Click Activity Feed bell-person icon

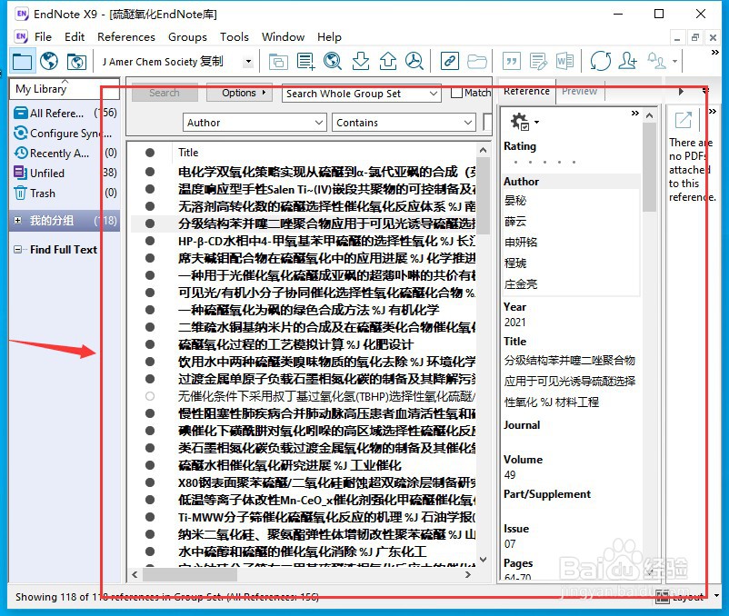657,61
